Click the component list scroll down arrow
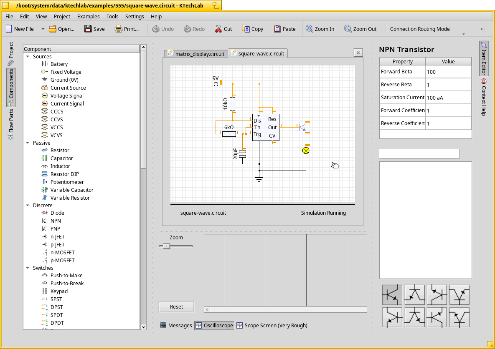The width and height of the screenshot is (495, 349). click(x=143, y=327)
